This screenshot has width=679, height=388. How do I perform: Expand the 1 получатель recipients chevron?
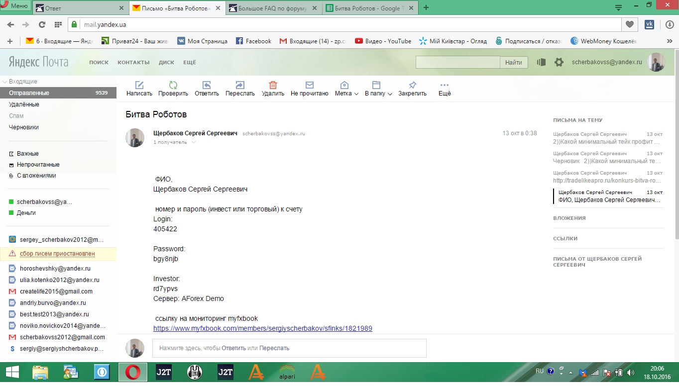(194, 142)
